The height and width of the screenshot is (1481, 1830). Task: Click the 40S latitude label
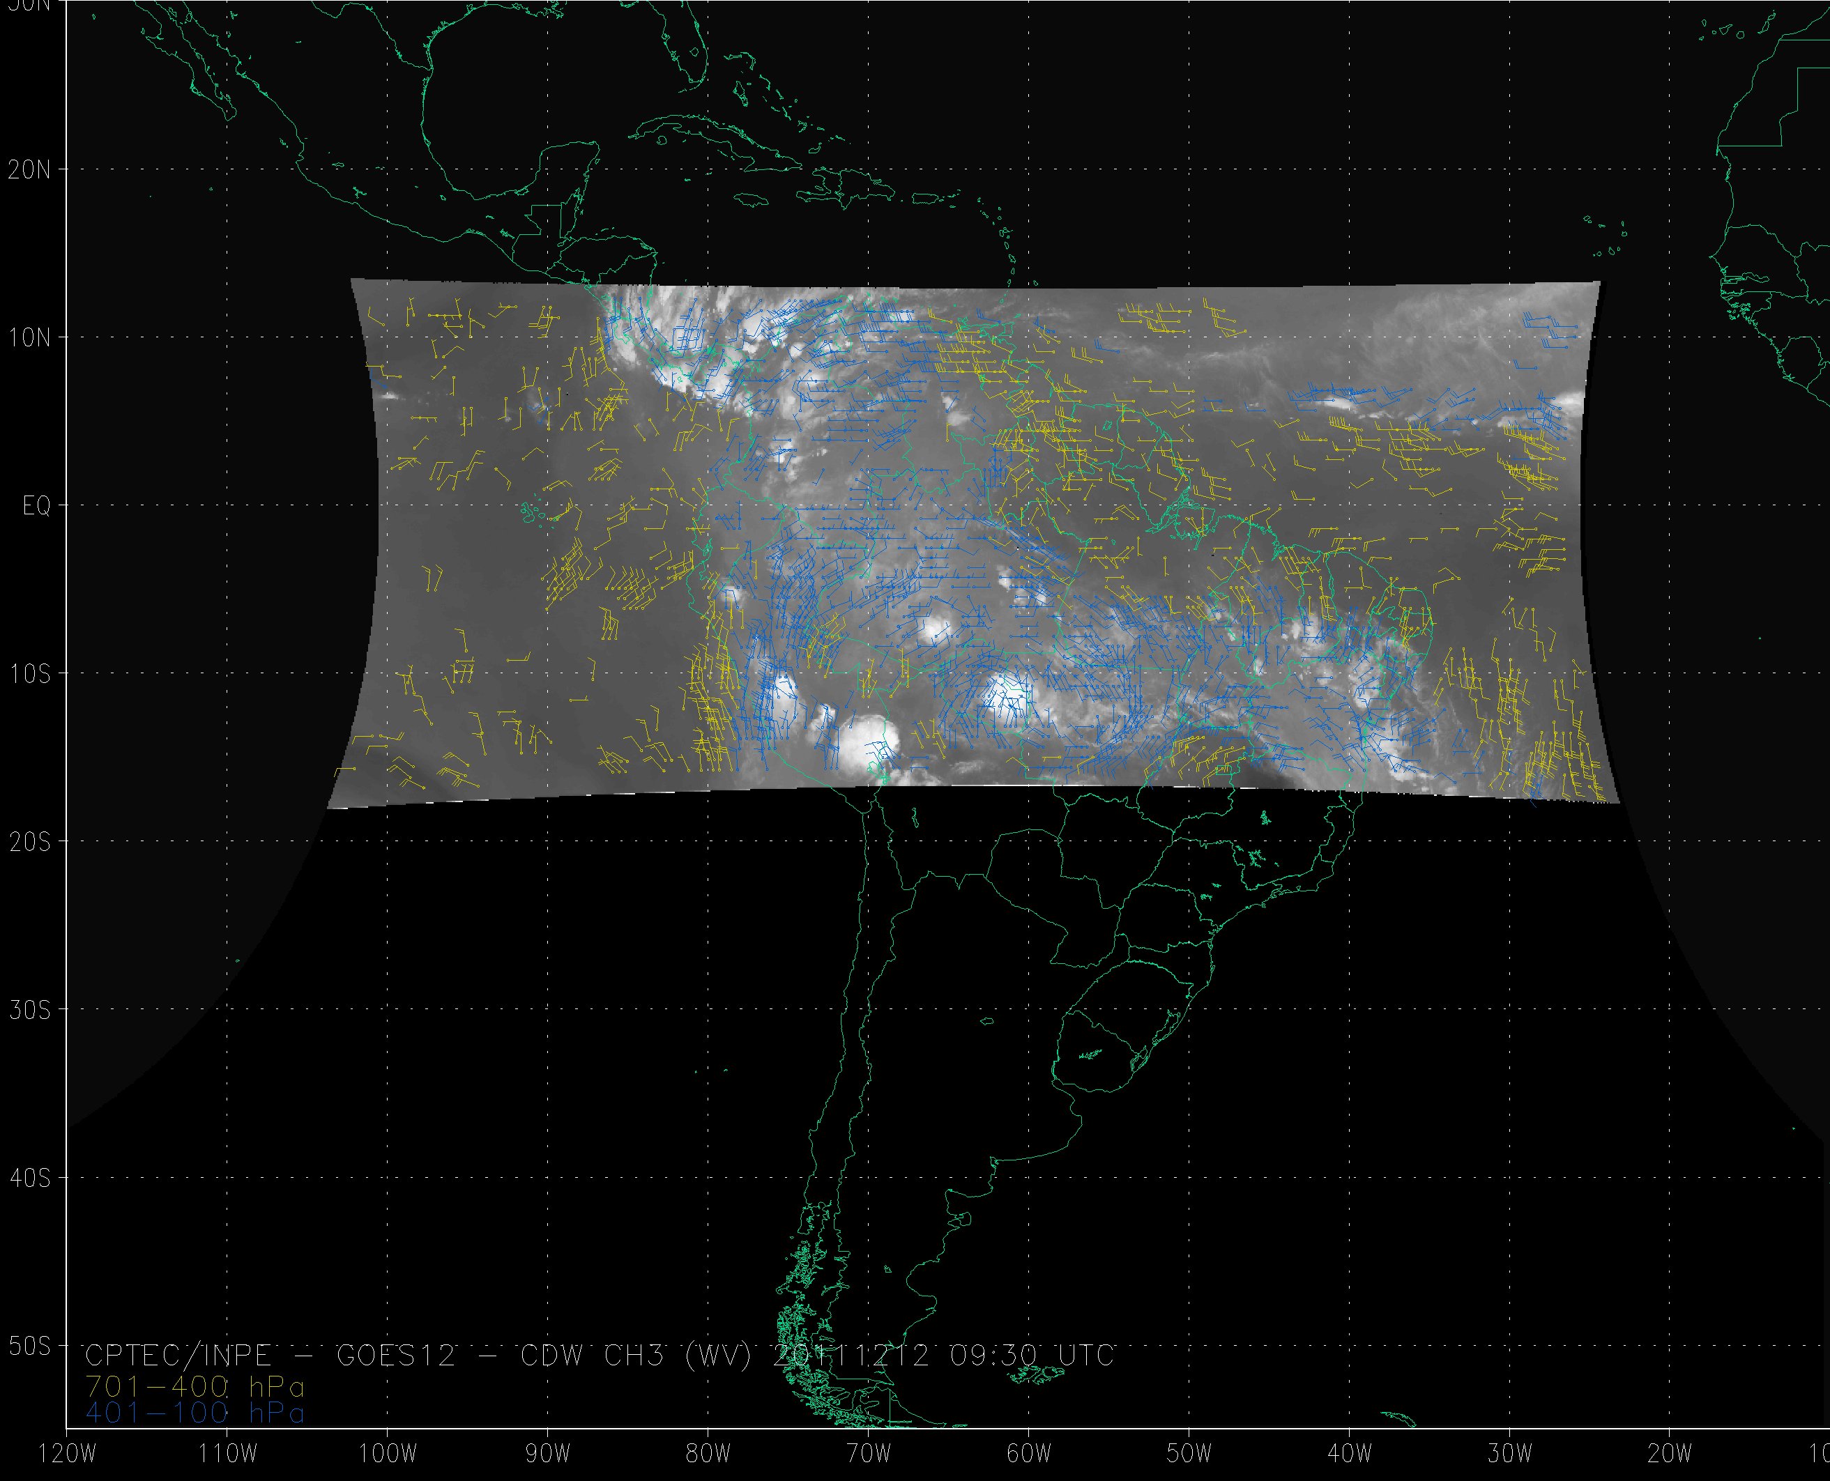point(29,1178)
